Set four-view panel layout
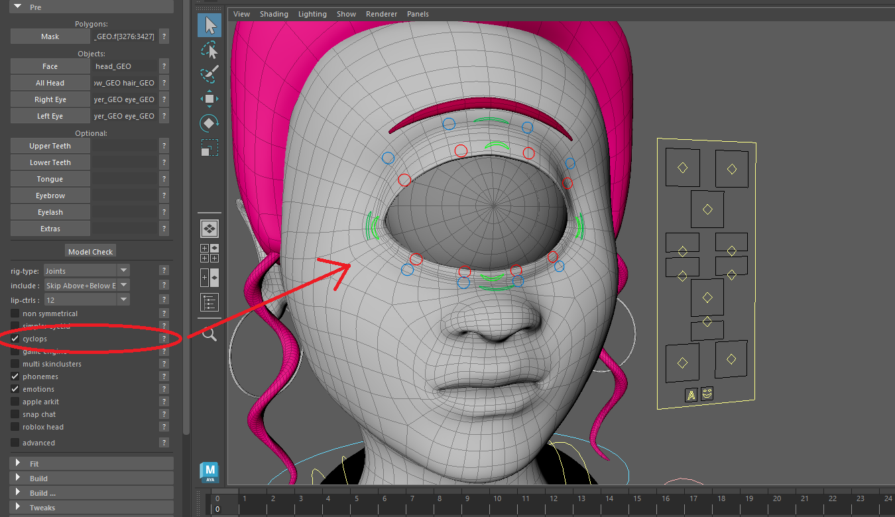895x517 pixels. 209,253
